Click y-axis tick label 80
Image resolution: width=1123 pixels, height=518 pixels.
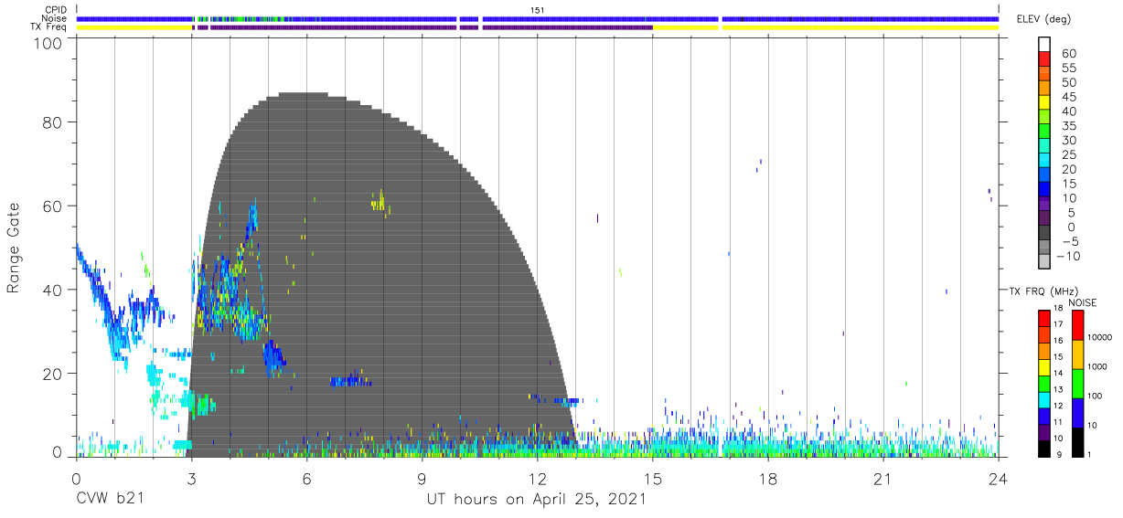pyautogui.click(x=52, y=122)
